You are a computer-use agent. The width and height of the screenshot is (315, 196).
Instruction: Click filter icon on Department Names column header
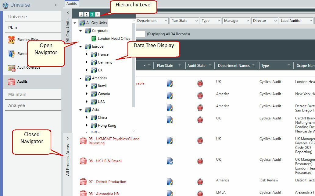(x=253, y=65)
